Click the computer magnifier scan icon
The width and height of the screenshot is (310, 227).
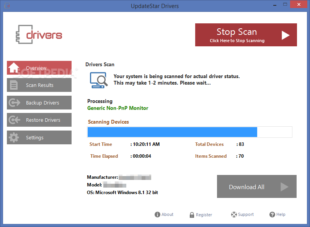(x=99, y=80)
